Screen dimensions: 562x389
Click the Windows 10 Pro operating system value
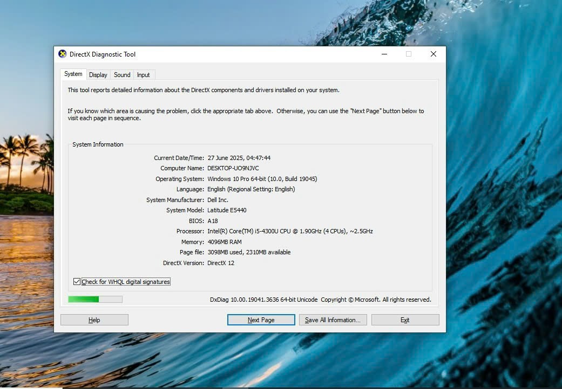(262, 179)
